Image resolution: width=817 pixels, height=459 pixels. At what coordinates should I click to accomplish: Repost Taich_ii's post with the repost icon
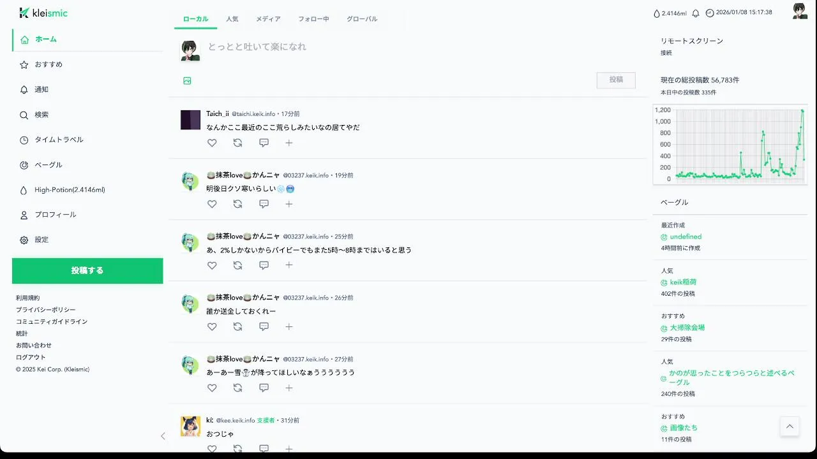click(x=237, y=143)
